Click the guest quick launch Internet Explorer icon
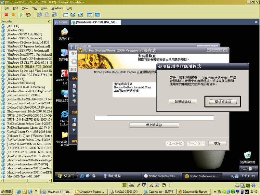The image size is (260, 195). click(x=82, y=176)
